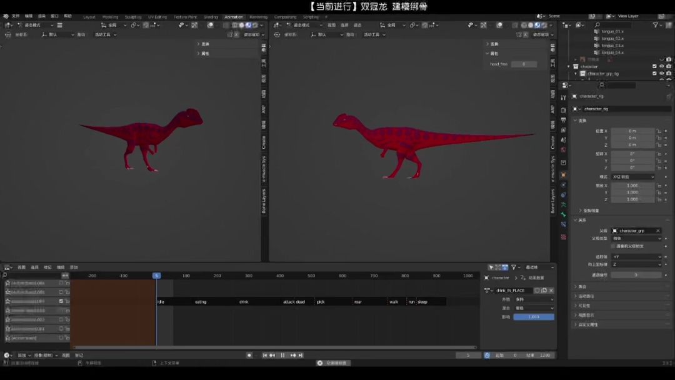Screen dimensions: 675x380
Task: Expand the 可见性 visibility panel
Action: pos(584,306)
